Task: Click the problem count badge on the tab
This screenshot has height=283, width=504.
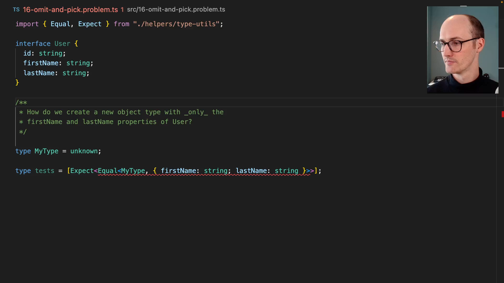Action: [122, 9]
